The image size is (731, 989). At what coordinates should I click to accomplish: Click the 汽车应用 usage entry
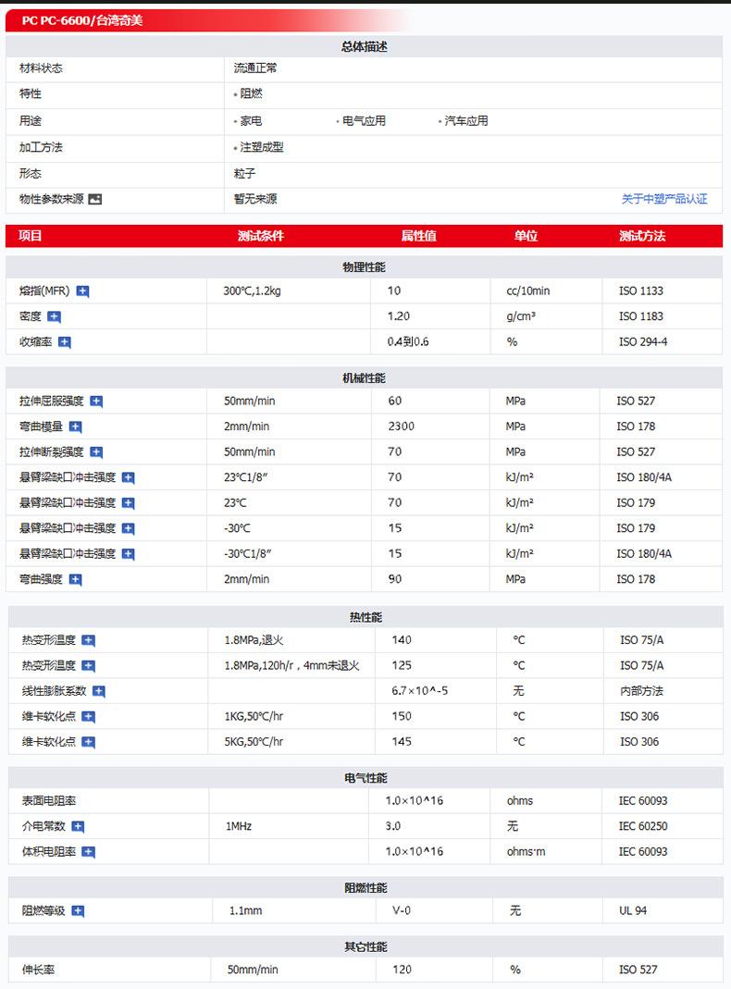pyautogui.click(x=466, y=120)
